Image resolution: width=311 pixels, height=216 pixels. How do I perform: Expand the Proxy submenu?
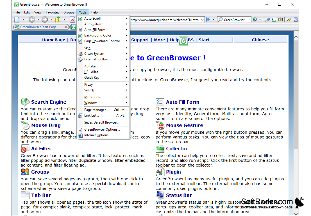point(103,85)
